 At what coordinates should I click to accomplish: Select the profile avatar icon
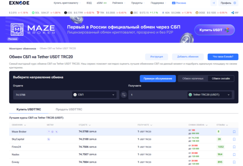click(x=235, y=3)
